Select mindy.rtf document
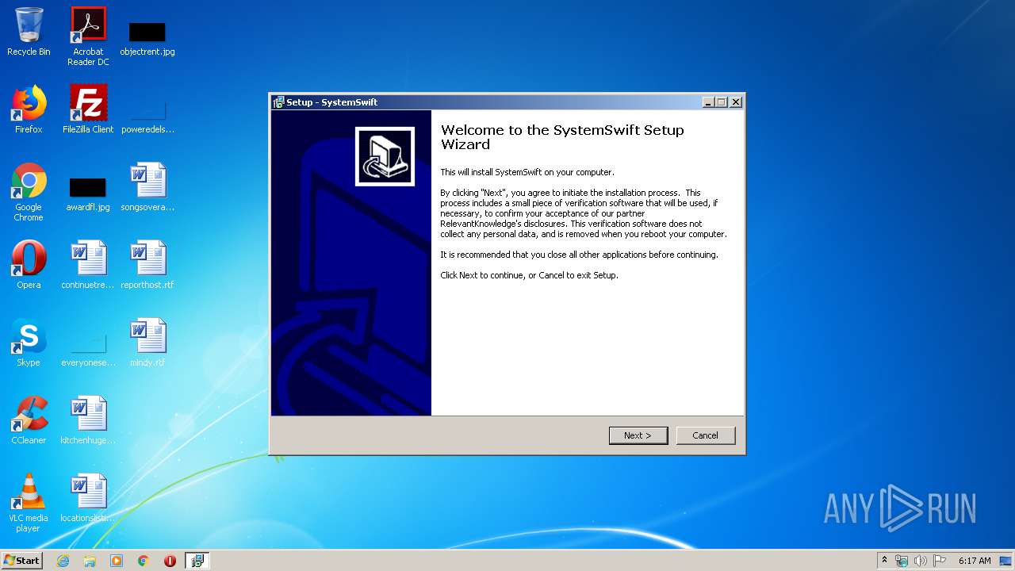 [x=147, y=343]
